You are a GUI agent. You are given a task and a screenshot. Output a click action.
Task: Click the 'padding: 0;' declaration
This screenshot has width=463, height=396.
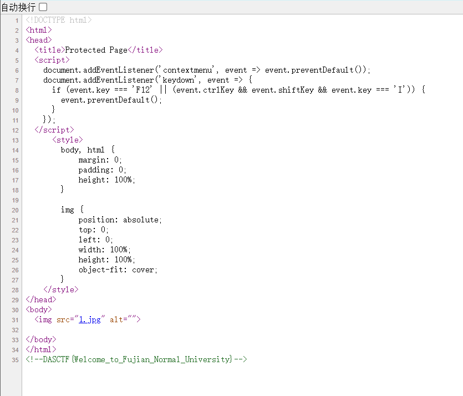(102, 170)
